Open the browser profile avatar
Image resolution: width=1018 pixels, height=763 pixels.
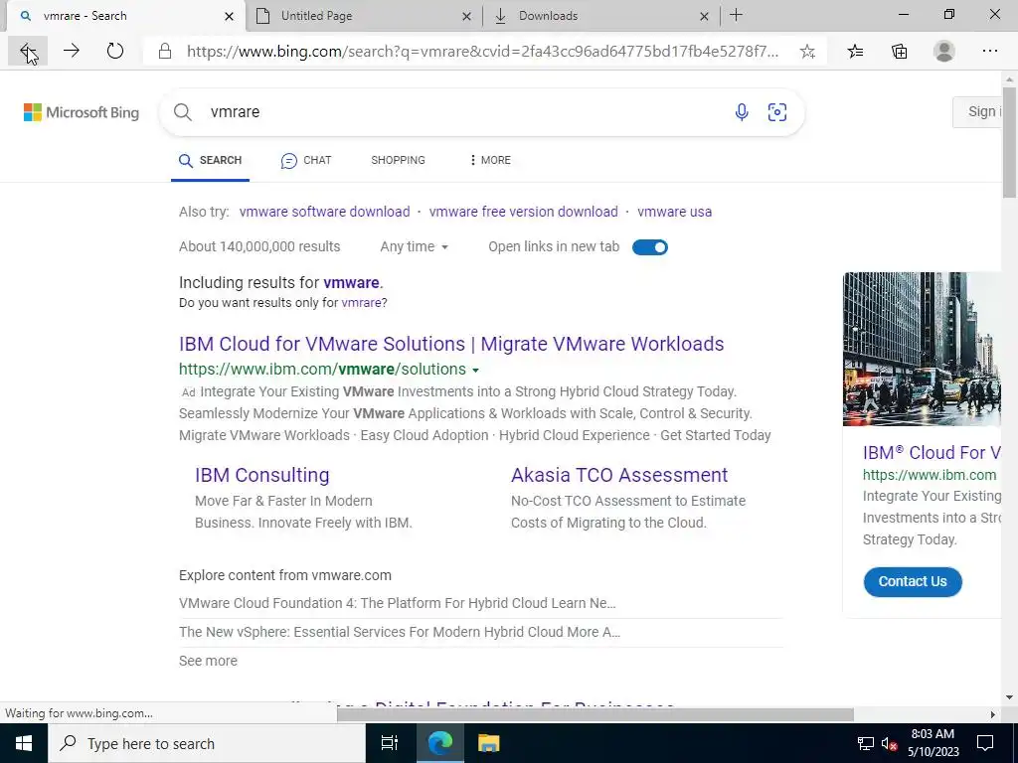click(x=944, y=51)
